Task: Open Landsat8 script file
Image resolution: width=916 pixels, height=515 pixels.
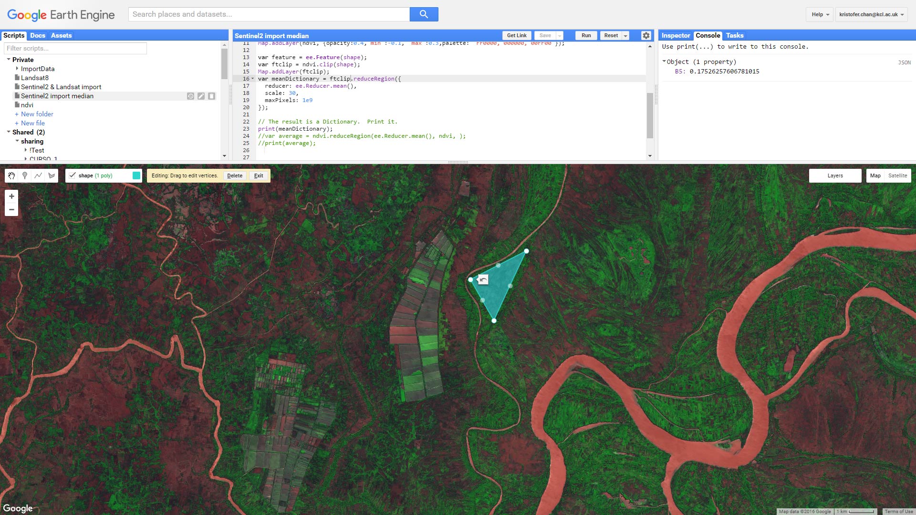Action: (x=35, y=78)
